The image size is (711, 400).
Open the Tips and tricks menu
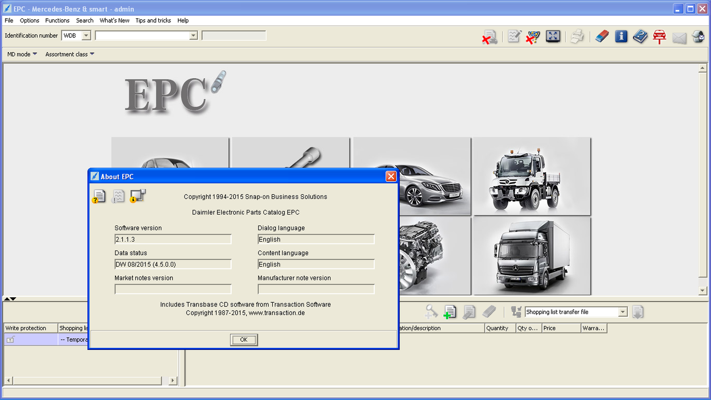[153, 21]
